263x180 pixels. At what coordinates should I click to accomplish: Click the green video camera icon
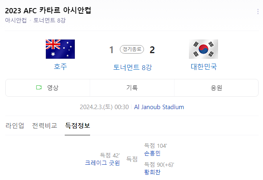point(39,87)
